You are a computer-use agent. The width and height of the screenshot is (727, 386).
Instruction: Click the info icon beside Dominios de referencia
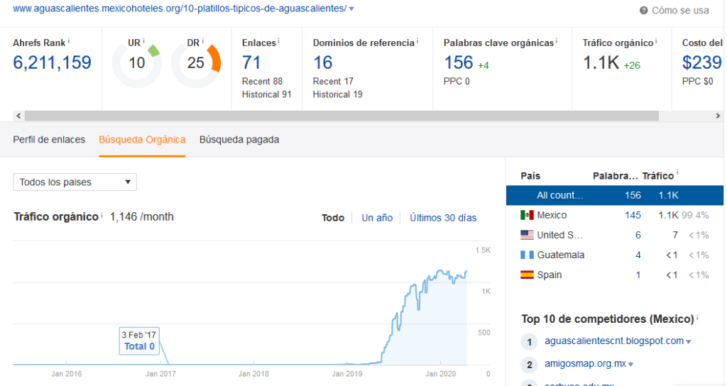(417, 40)
